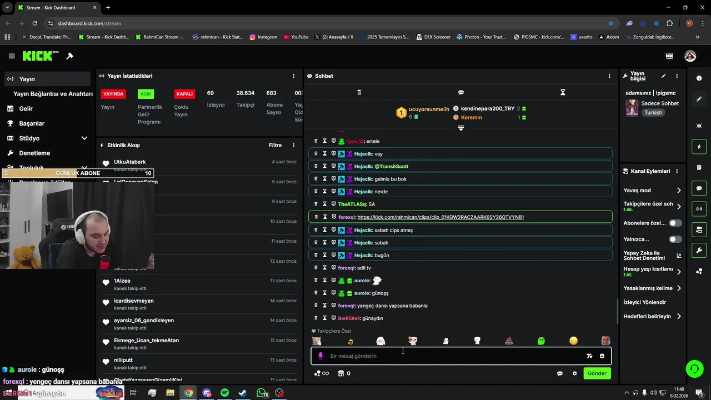
Task: Open Sohbet panel three-dot menu
Action: [x=609, y=76]
